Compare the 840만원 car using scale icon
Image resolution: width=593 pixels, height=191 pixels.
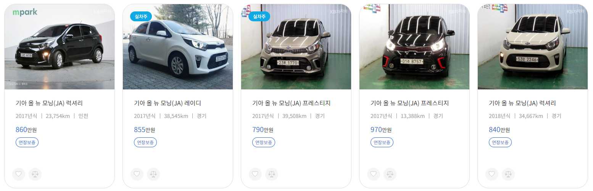pos(508,174)
